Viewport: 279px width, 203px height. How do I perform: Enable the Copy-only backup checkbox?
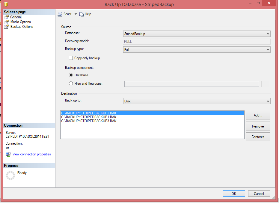point(71,58)
